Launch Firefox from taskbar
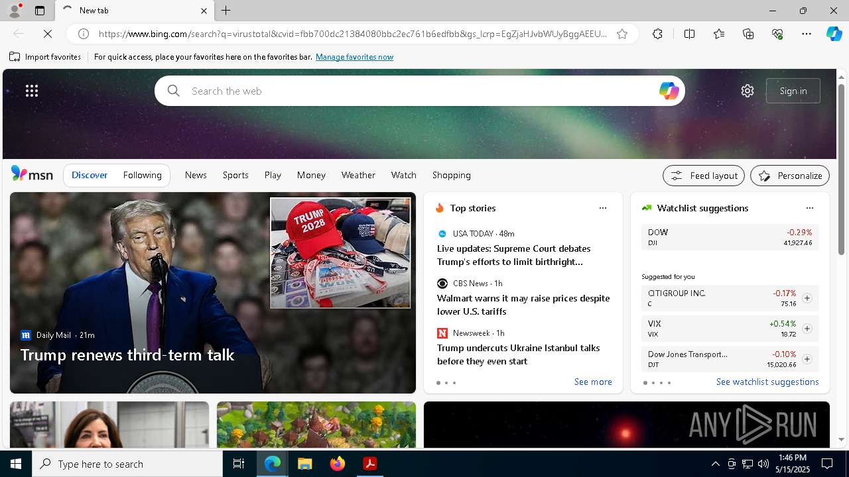849x477 pixels. pyautogui.click(x=338, y=464)
